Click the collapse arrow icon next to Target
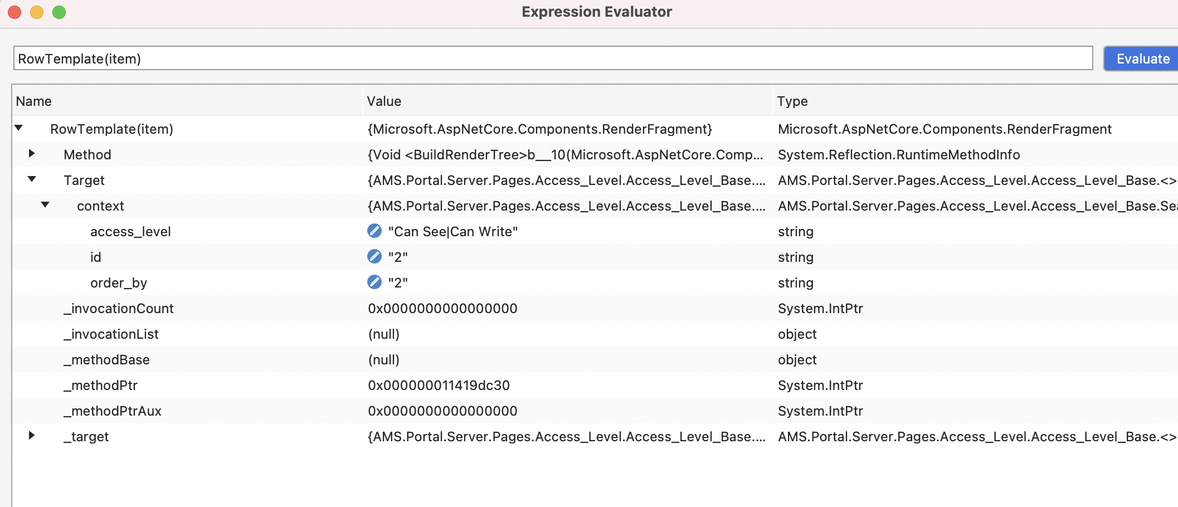Viewport: 1178px width, 507px height. tap(32, 180)
